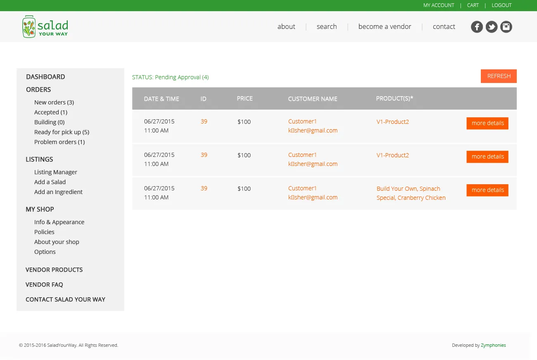Click the ID column header
Image resolution: width=537 pixels, height=360 pixels.
coord(203,99)
